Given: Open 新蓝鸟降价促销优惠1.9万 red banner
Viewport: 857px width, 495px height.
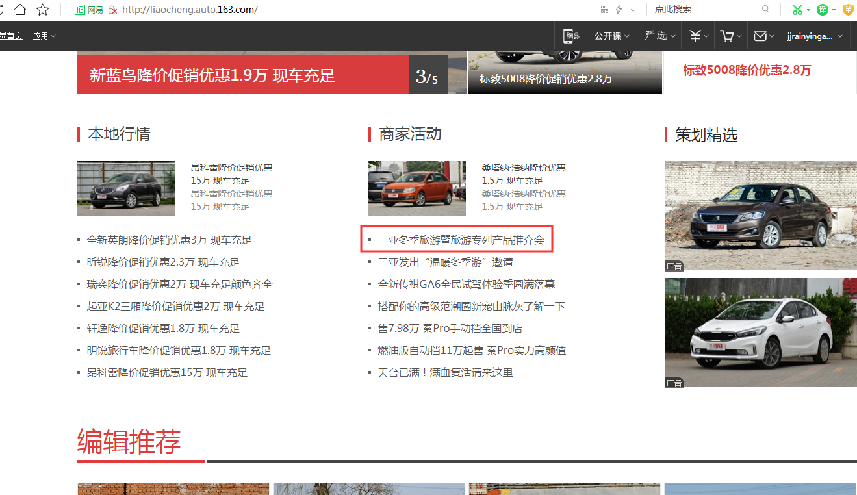Looking at the screenshot, I should pyautogui.click(x=243, y=75).
